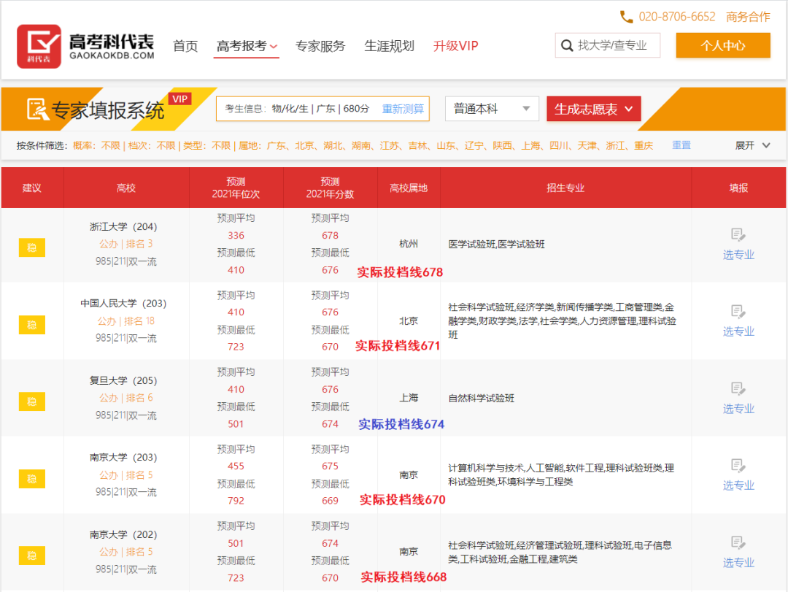The image size is (788, 592).
Task: Click the 南京大学 (202) school name
Action: (123, 534)
